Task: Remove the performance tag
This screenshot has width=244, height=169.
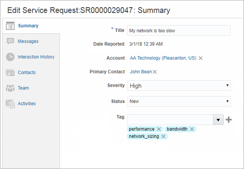Action: click(159, 129)
